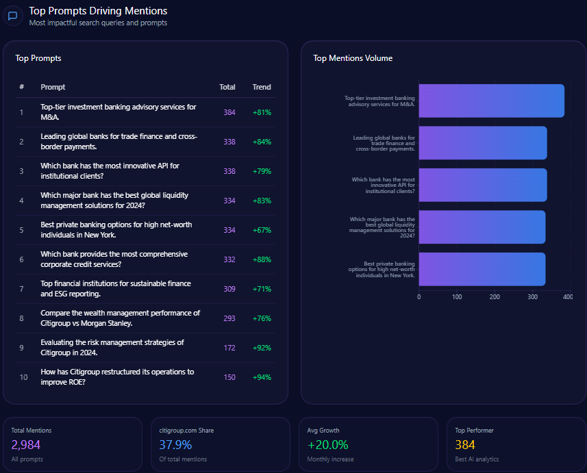Screen dimensions: 587x473
Task: Select the comprehensive corporate credit services prompt
Action: 114,259
